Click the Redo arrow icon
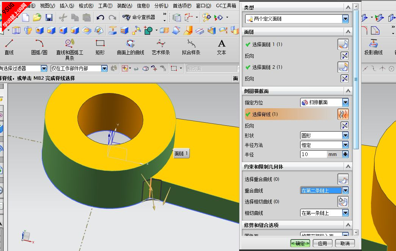The image size is (396, 251). coord(112,17)
